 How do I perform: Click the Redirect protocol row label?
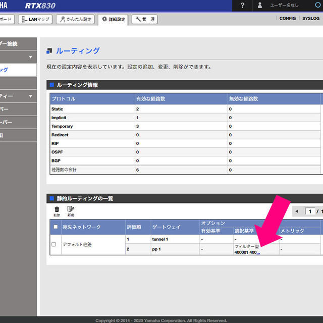[60, 135]
